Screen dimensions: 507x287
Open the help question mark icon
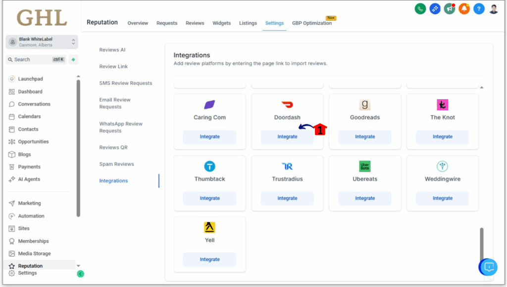[479, 9]
